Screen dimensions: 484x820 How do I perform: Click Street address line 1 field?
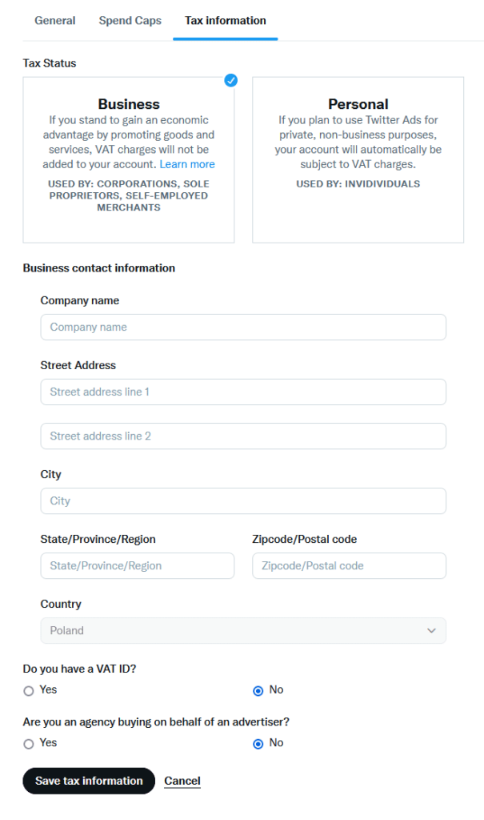(x=243, y=392)
